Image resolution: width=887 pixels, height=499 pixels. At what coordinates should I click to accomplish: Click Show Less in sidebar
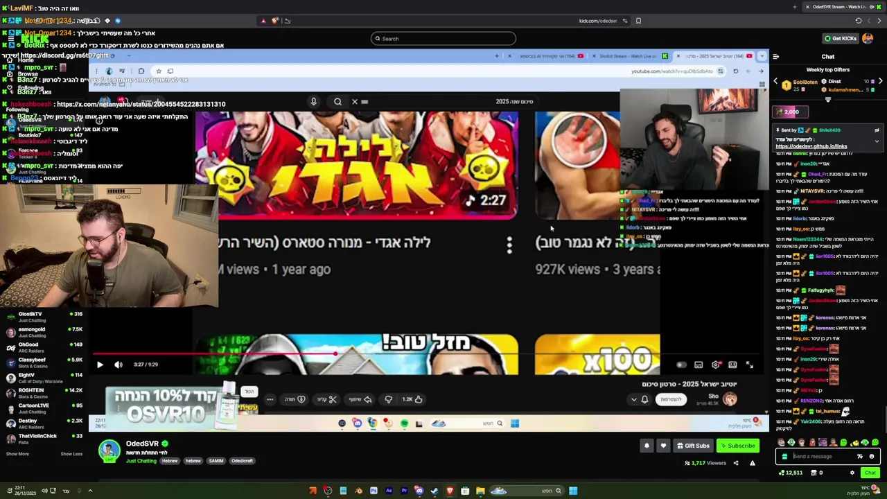pos(71,454)
